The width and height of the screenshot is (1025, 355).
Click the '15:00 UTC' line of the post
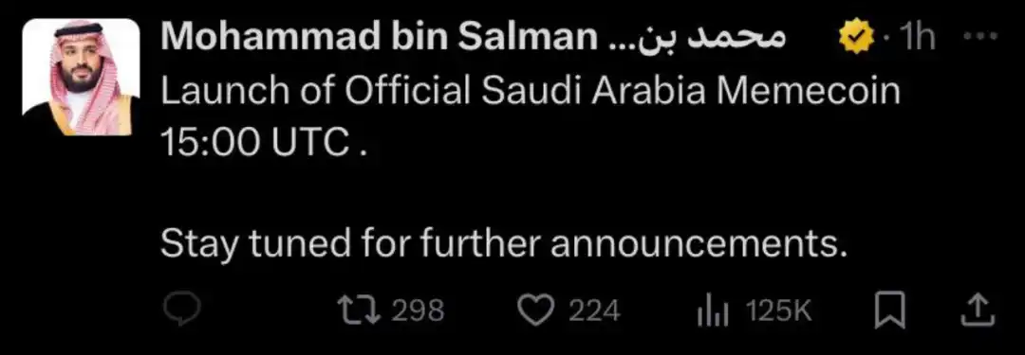pyautogui.click(x=255, y=144)
